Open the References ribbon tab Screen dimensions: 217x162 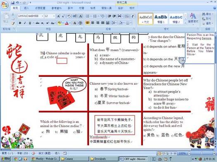point(57,8)
